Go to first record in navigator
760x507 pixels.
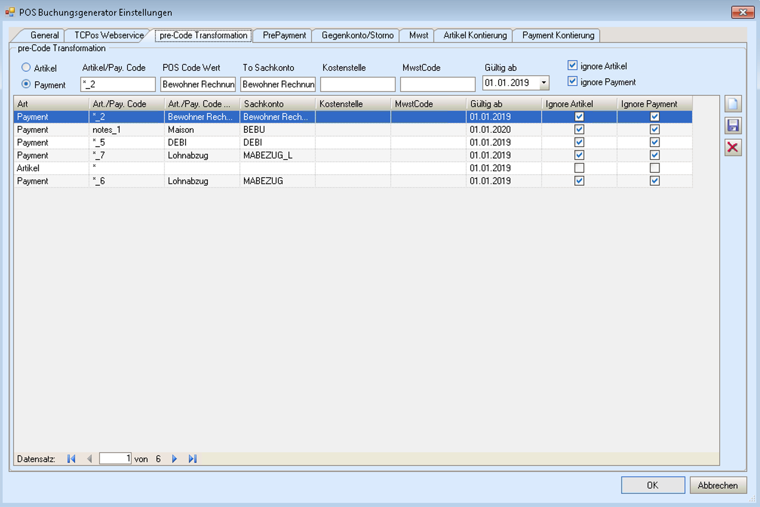71,459
